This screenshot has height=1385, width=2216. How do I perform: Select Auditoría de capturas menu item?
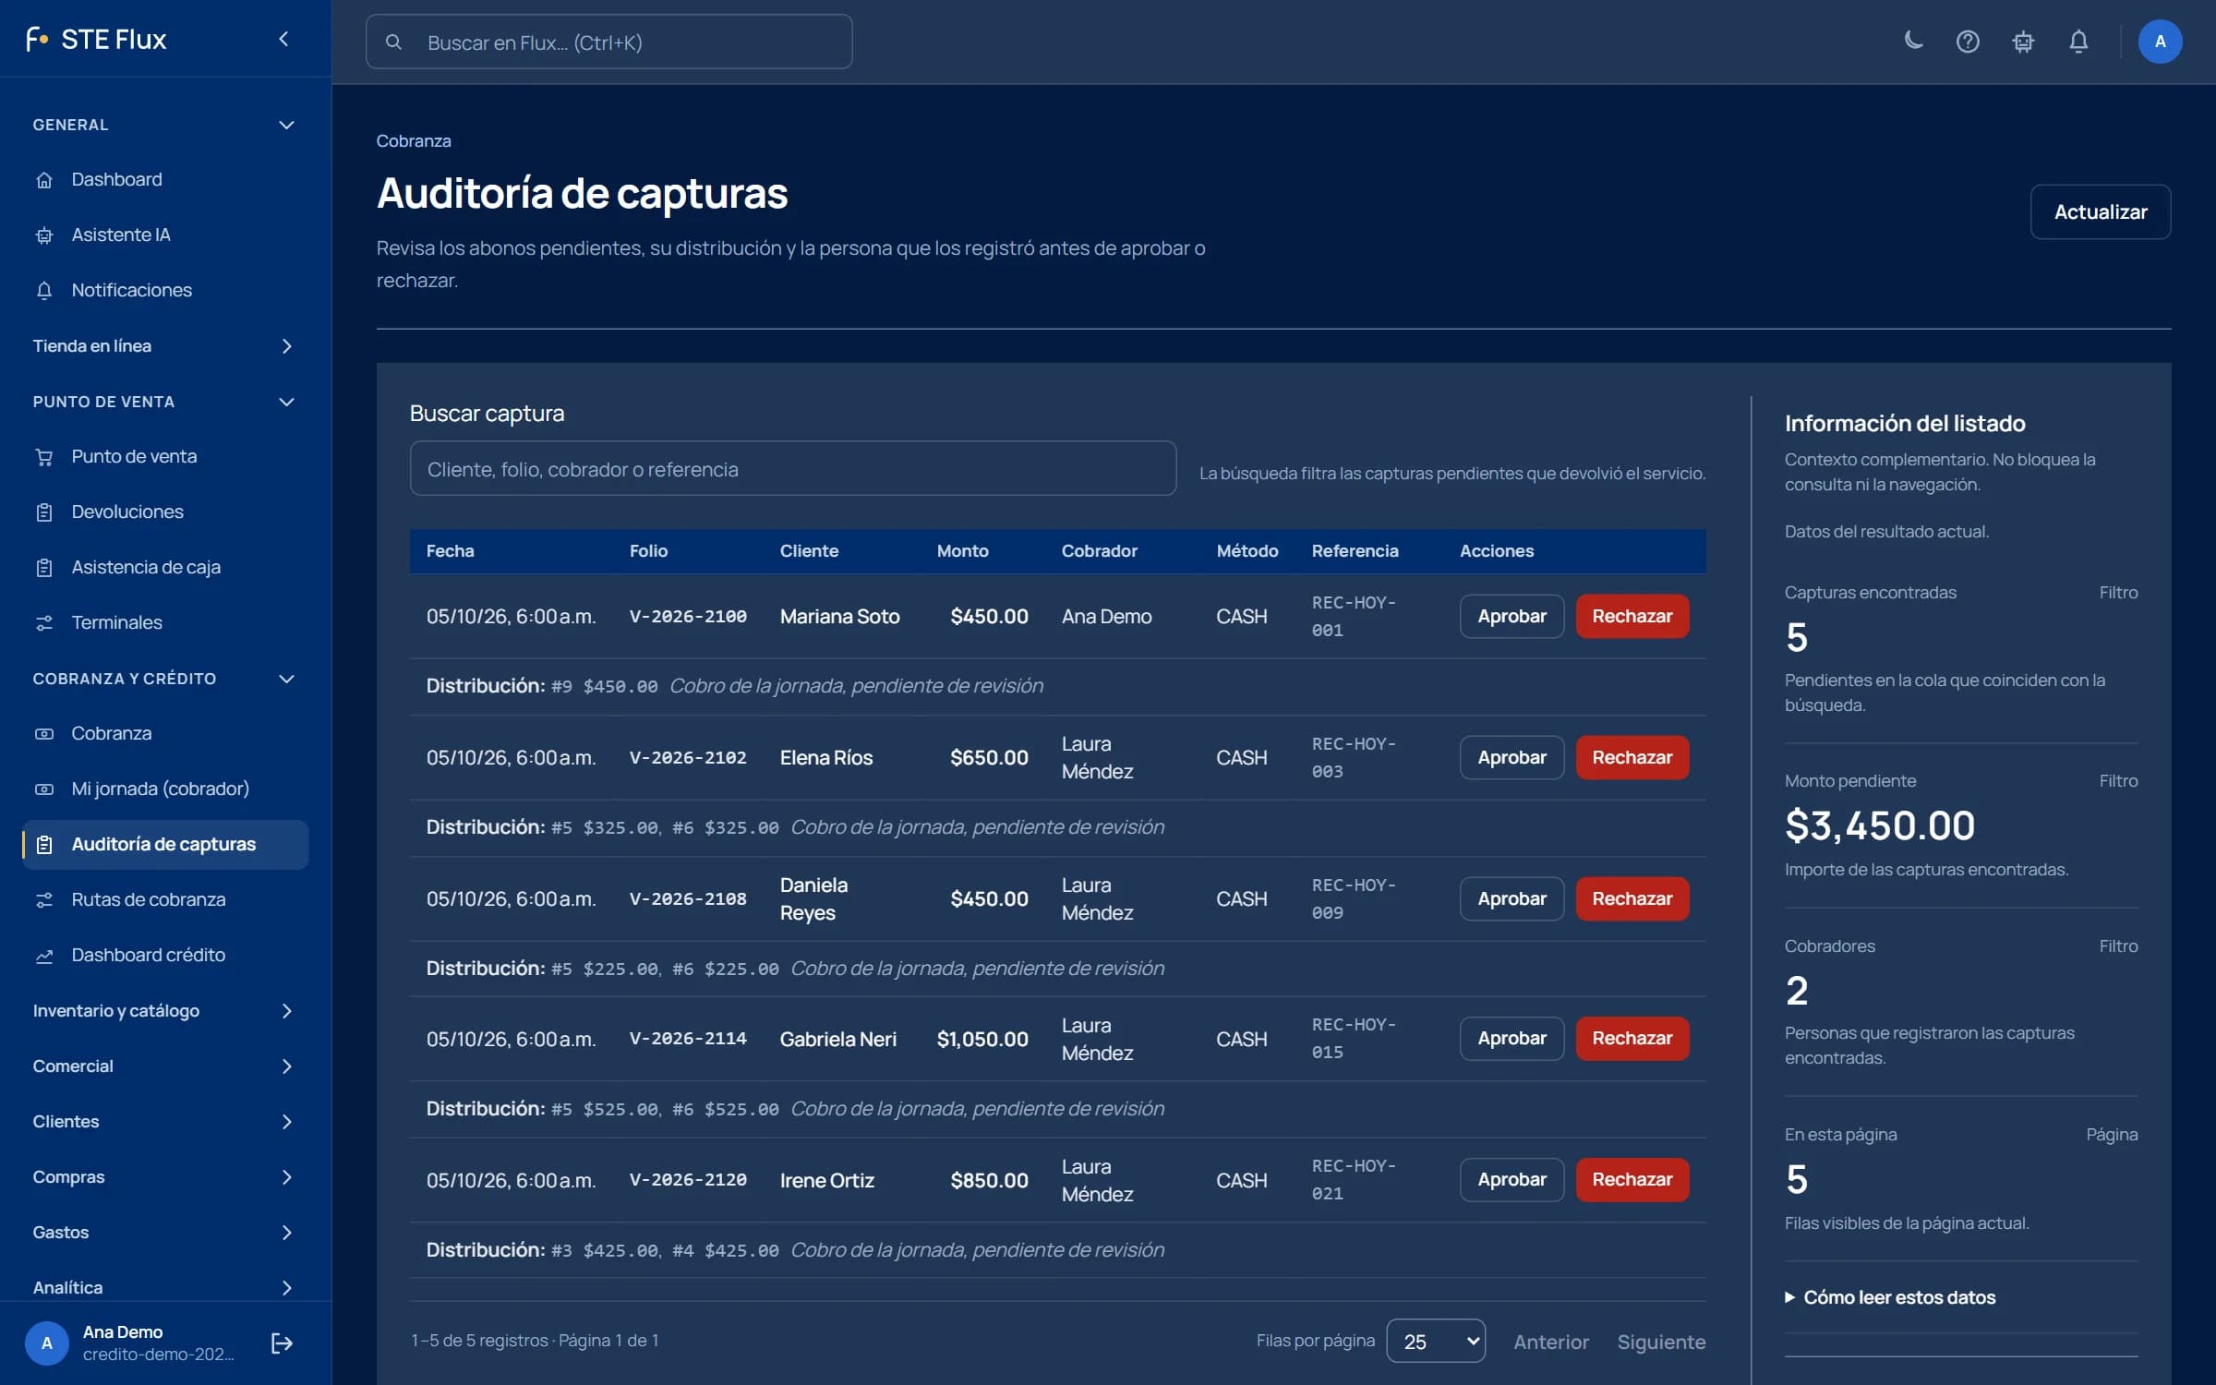[165, 844]
